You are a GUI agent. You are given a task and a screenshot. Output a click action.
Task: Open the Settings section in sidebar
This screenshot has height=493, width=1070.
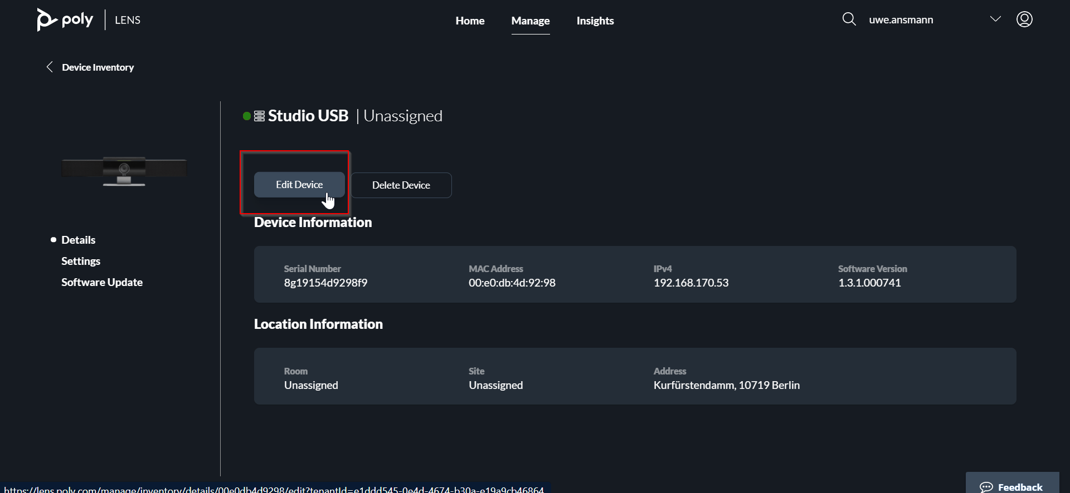(x=81, y=261)
